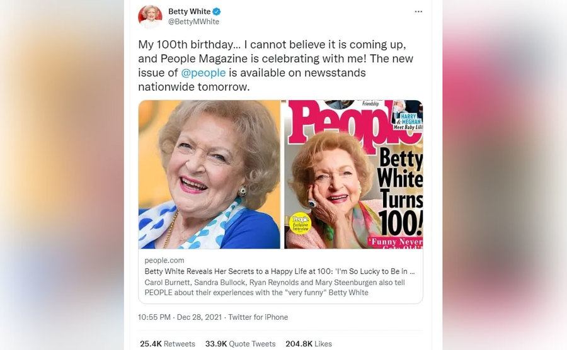Open the @BettyMWhite handle link

coord(193,21)
